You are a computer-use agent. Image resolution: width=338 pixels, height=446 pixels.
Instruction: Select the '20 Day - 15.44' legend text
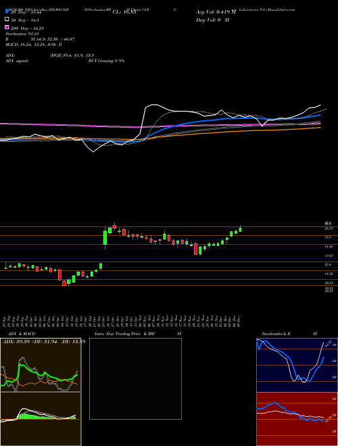(x=26, y=12)
